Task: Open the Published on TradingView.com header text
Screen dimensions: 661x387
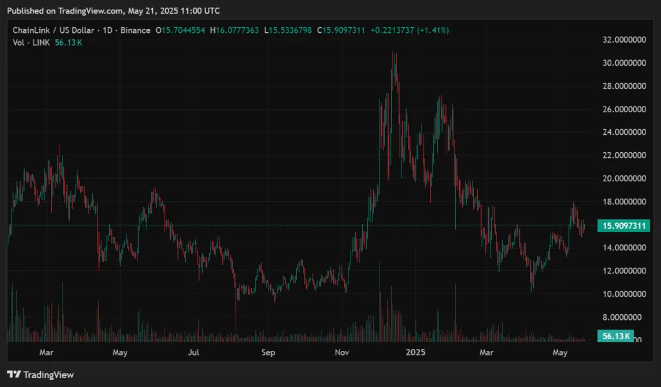Action: pos(114,12)
